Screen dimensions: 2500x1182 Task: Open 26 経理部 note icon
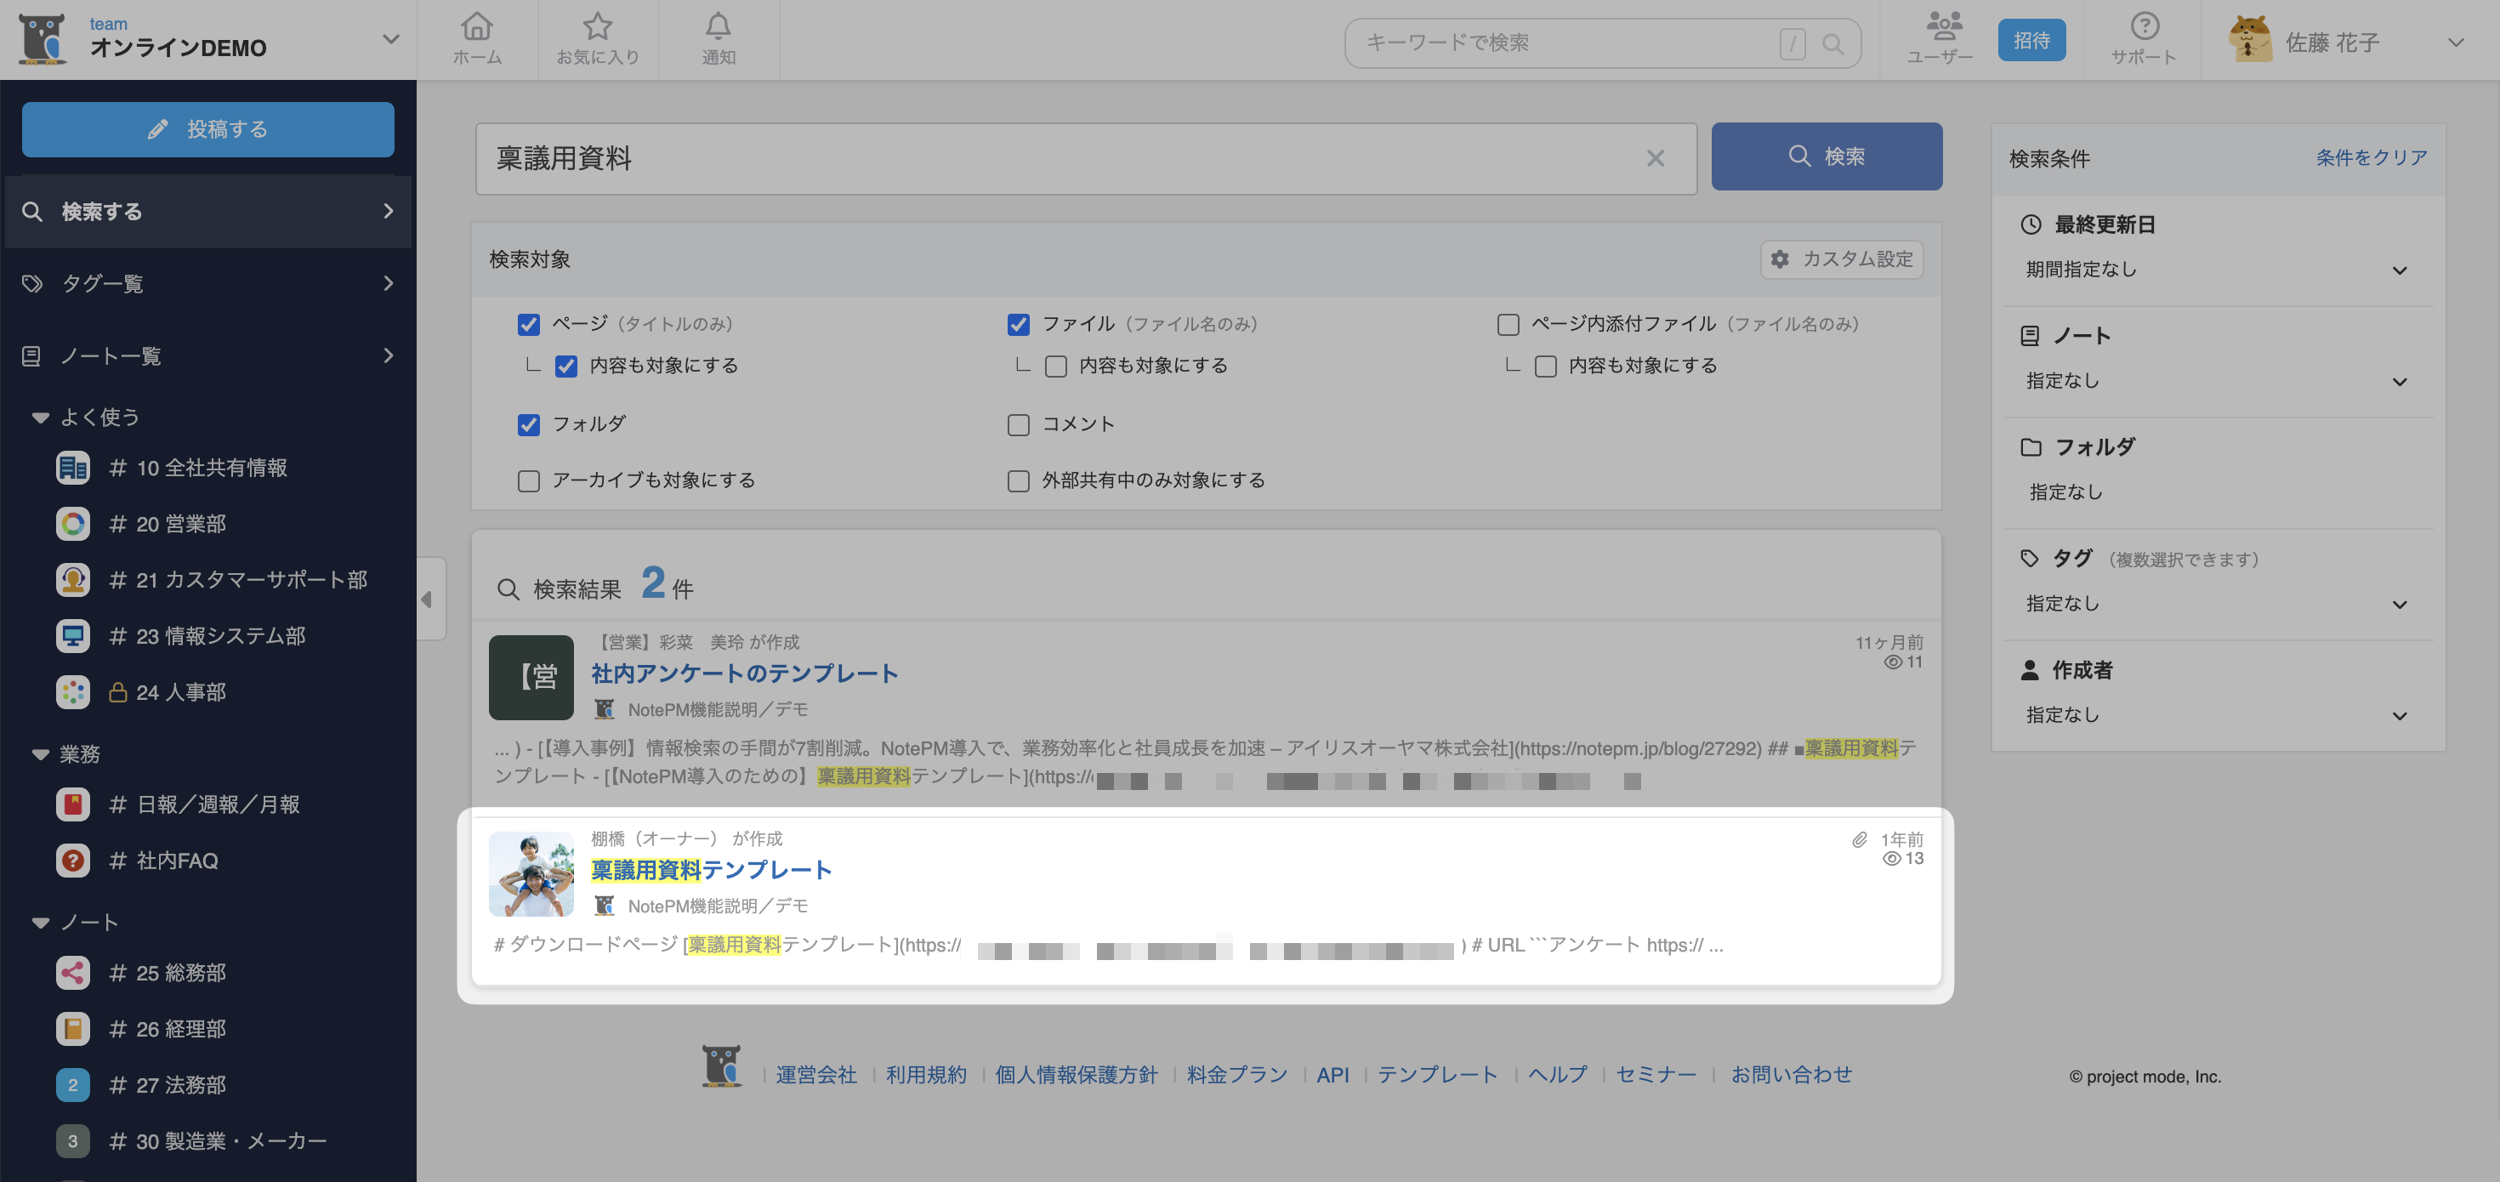pos(73,1029)
